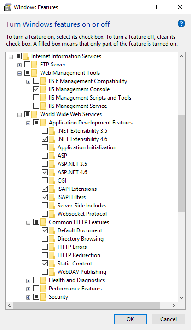Image resolution: width=191 pixels, height=330 pixels.
Task: Expand the Health and Diagnostics node
Action: click(28, 281)
